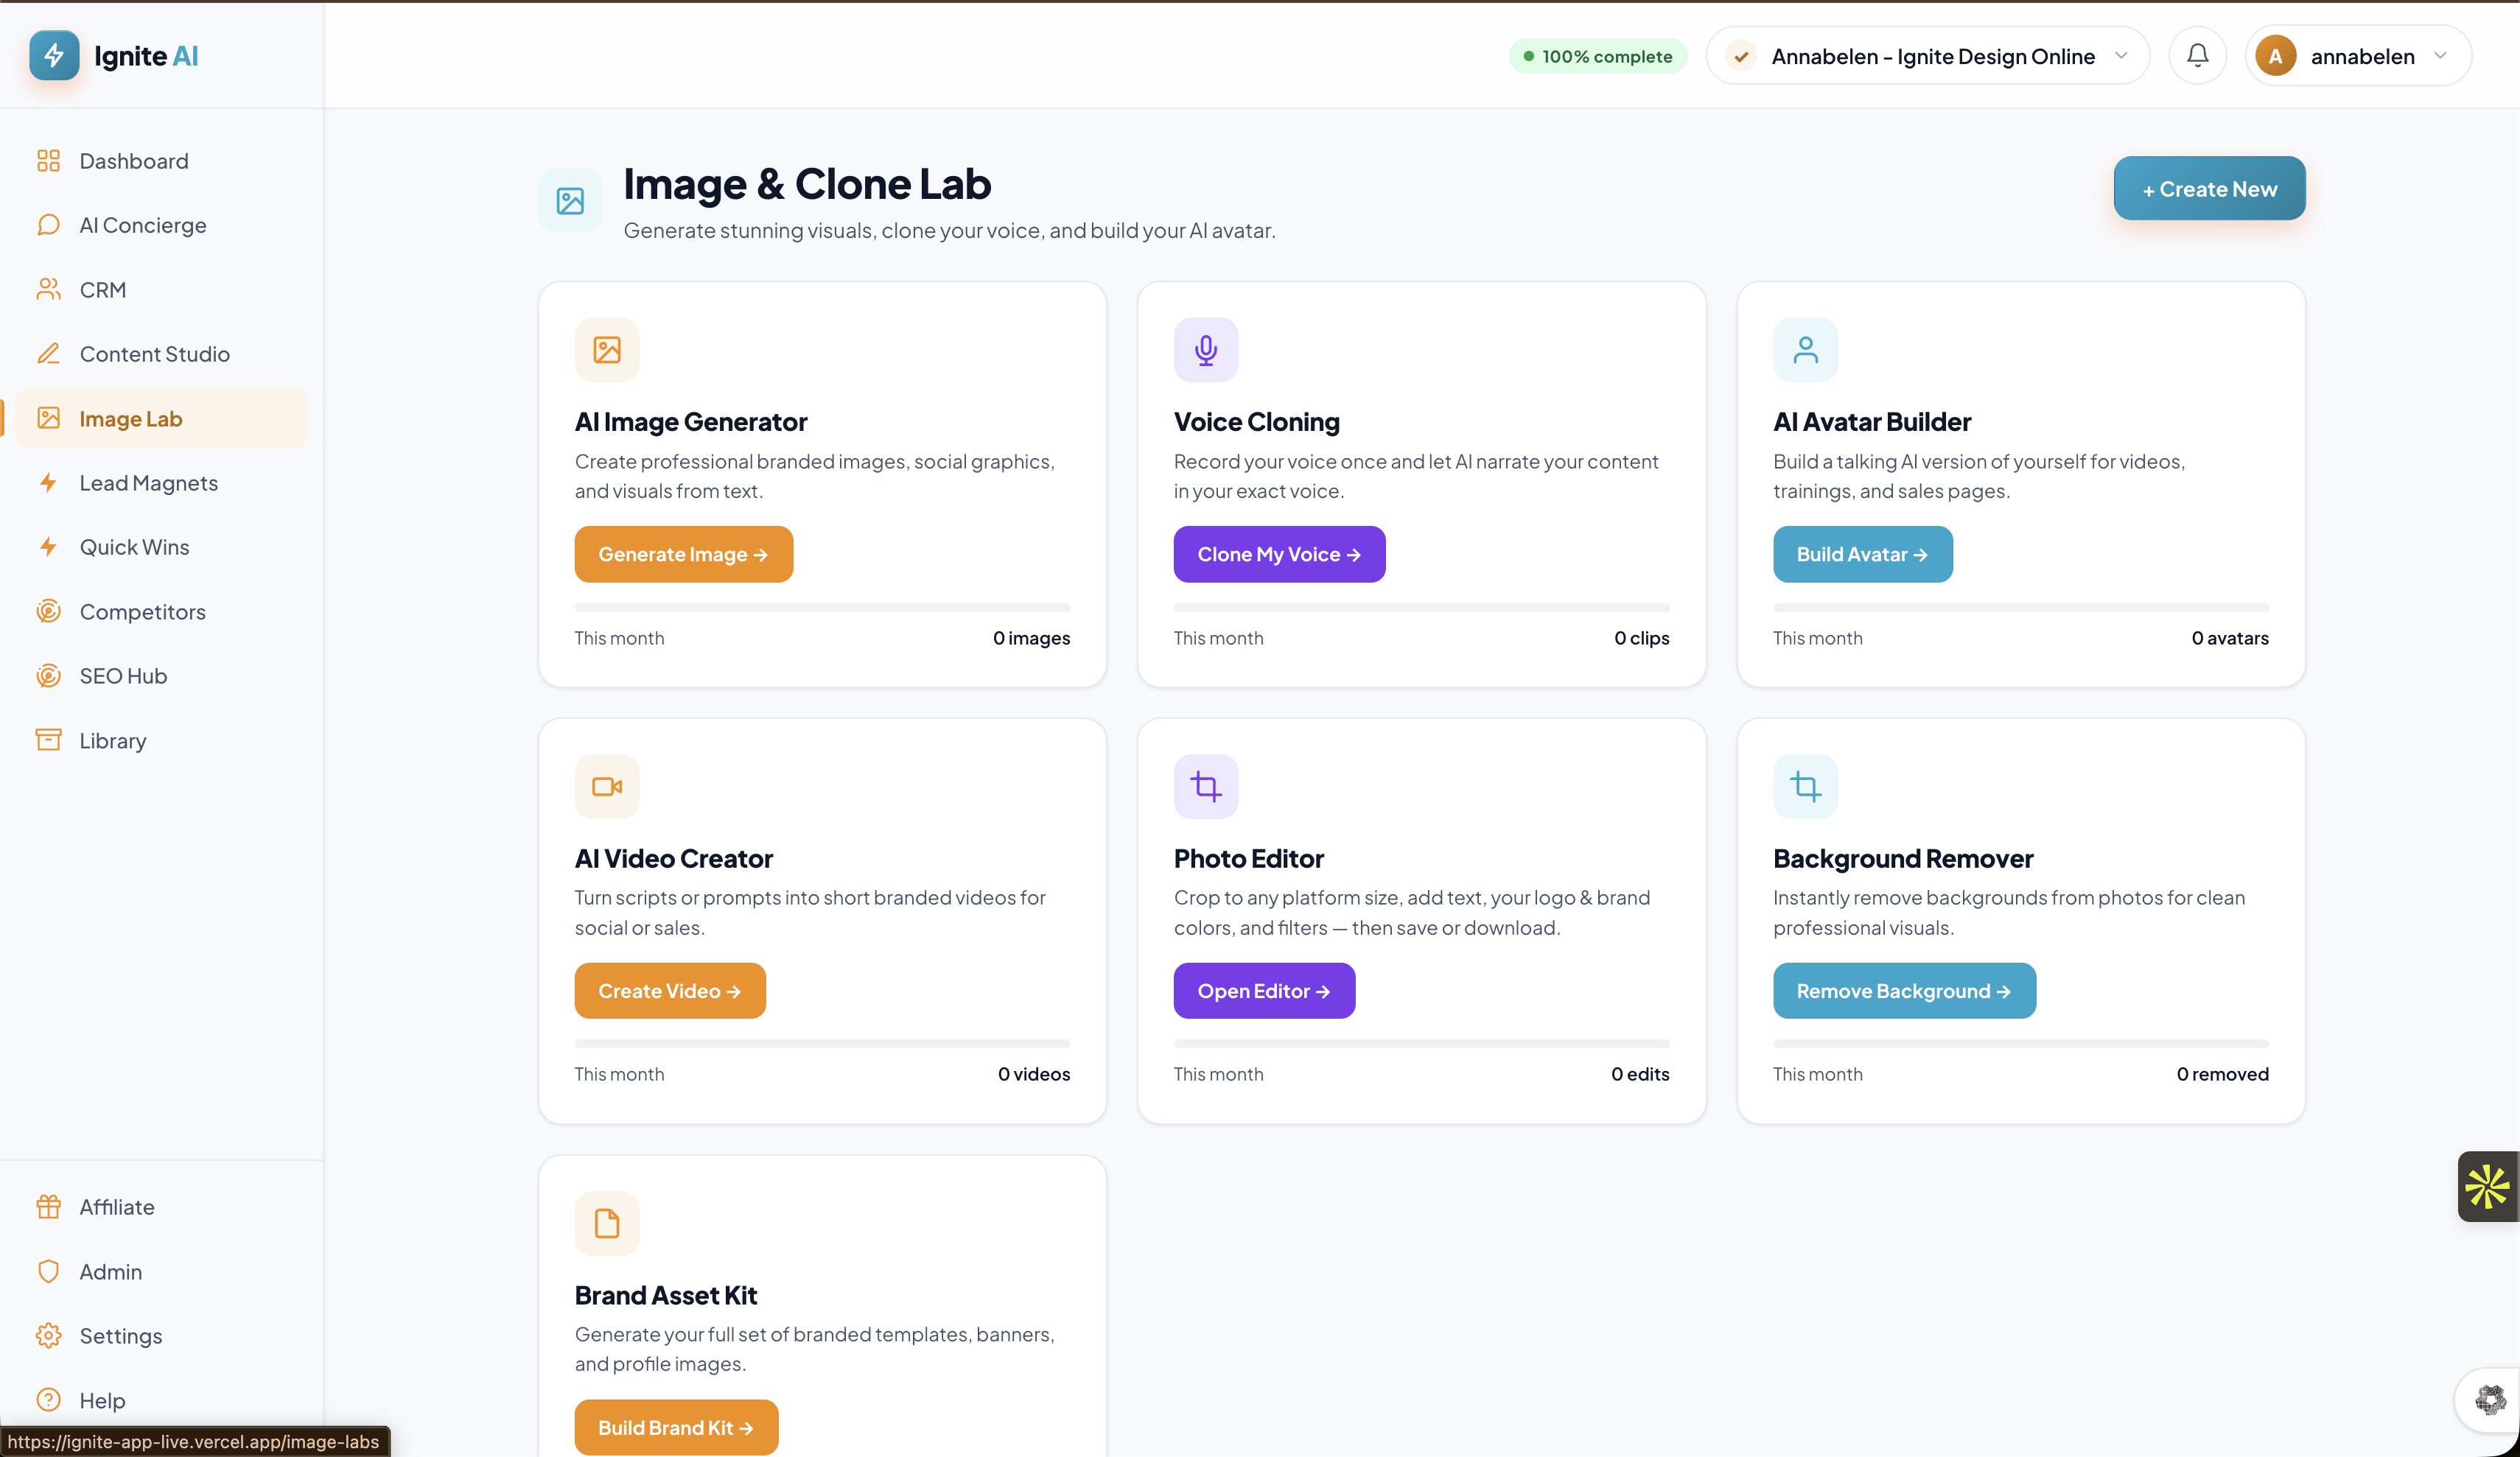The image size is (2520, 1457).
Task: Click the '0 images' count text
Action: [1031, 638]
